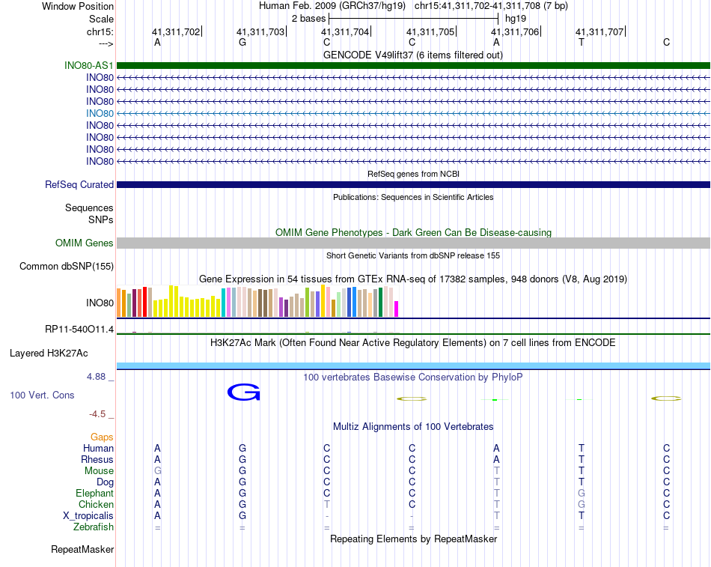711x567 pixels.
Task: Click the RP11-540O11.4 gene label
Action: tap(79, 329)
